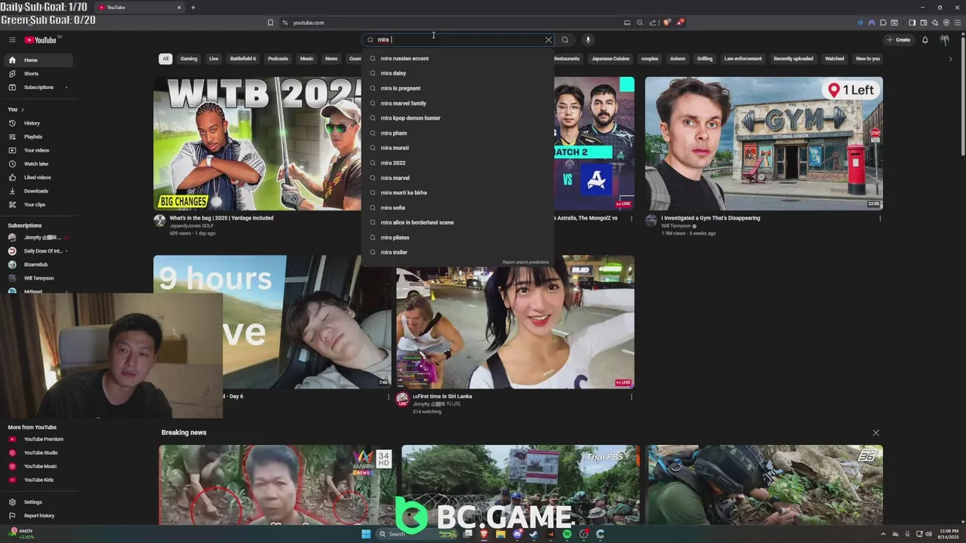Select the News filter chip

331,59
